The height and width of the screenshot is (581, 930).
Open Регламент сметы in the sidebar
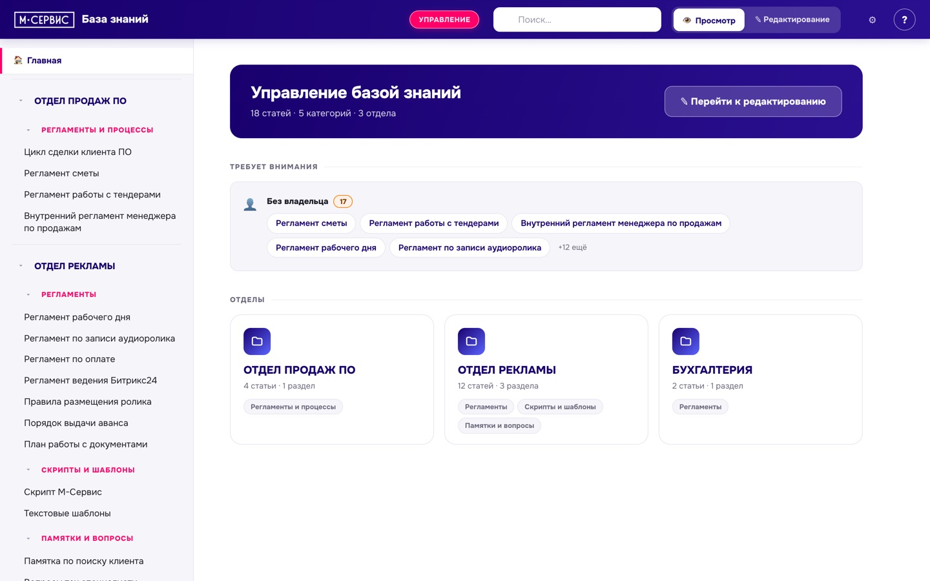pos(61,173)
